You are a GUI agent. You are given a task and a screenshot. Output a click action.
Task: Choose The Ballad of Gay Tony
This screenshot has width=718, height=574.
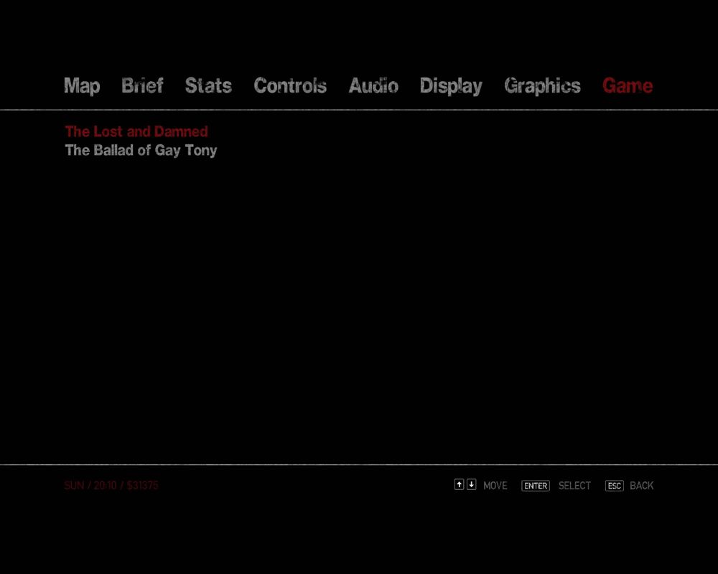(x=141, y=151)
